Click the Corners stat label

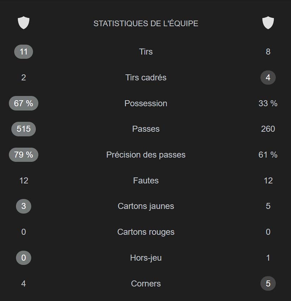click(146, 284)
